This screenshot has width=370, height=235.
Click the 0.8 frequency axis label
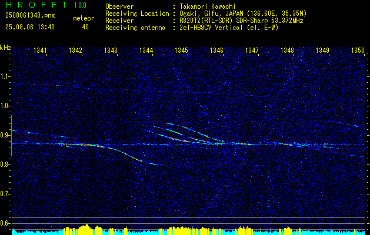point(5,164)
